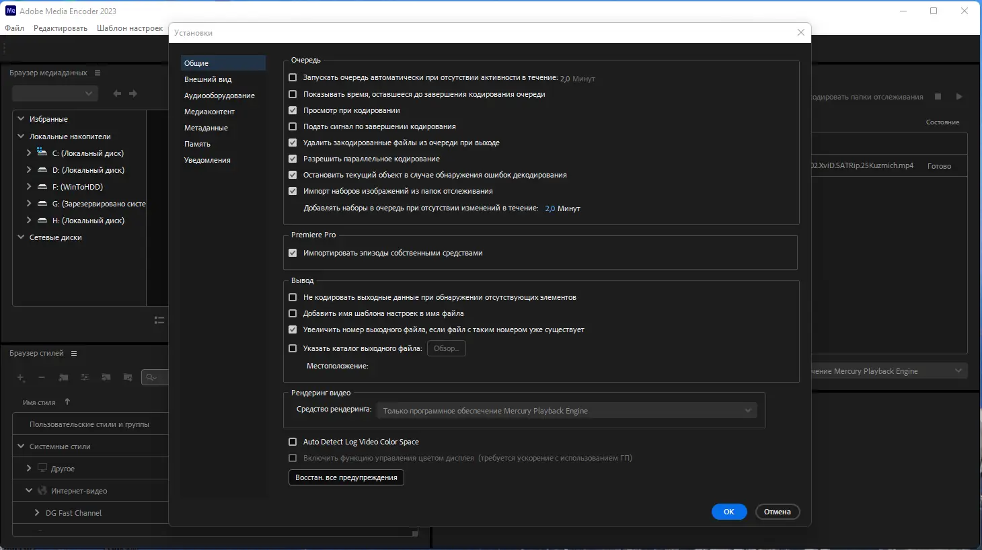Select the C: drive icon
The width and height of the screenshot is (982, 550).
pos(42,153)
